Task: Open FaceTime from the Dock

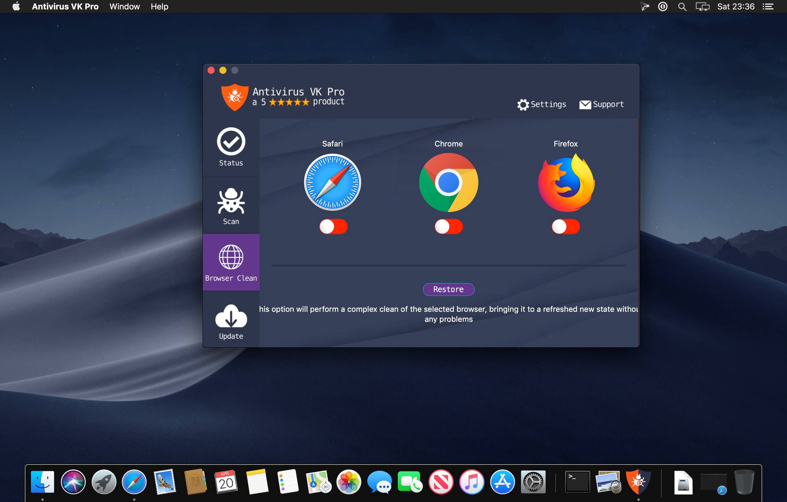Action: (410, 482)
